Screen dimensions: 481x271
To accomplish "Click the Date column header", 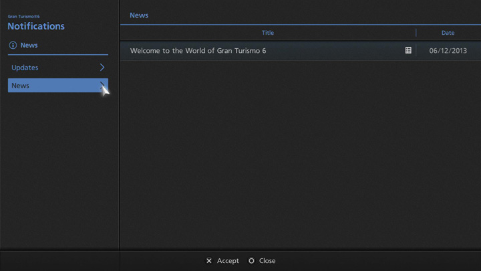I will pyautogui.click(x=448, y=33).
